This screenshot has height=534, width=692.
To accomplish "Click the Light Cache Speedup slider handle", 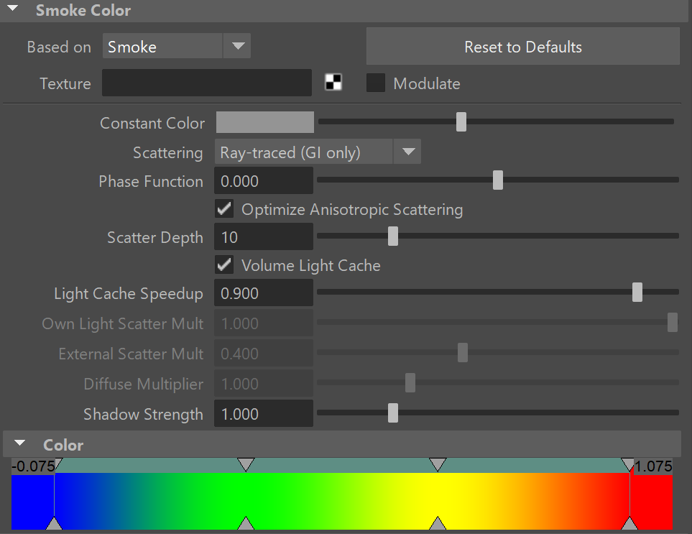I will coord(637,293).
